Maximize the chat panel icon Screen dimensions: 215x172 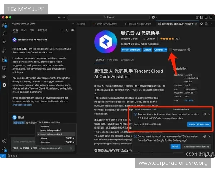pyautogui.click(x=72, y=30)
